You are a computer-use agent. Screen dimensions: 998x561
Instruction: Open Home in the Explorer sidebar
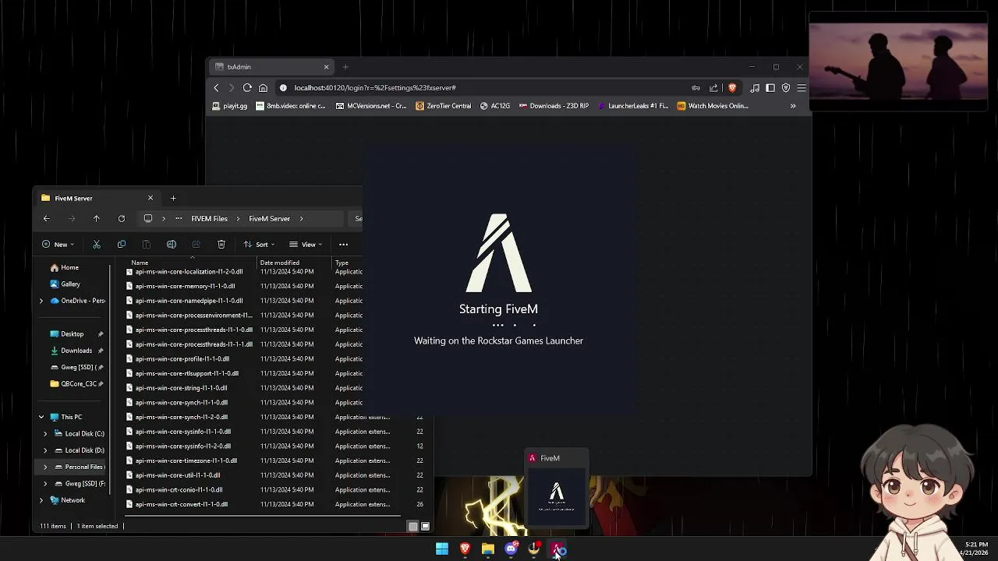(x=69, y=268)
